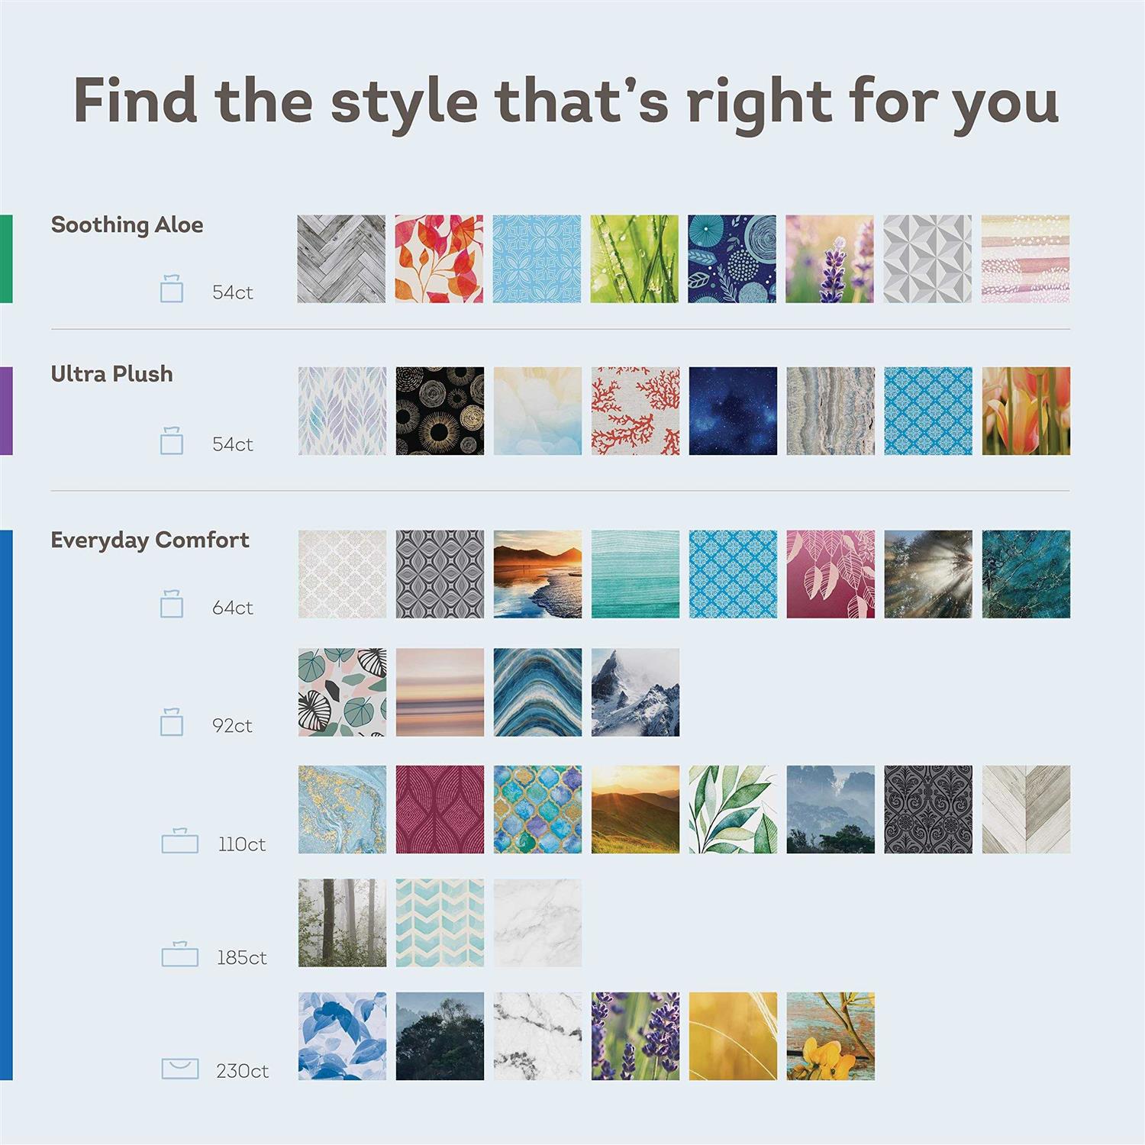Select the foggy forest swatch in 185ct row
This screenshot has height=1145, width=1145.
point(342,923)
